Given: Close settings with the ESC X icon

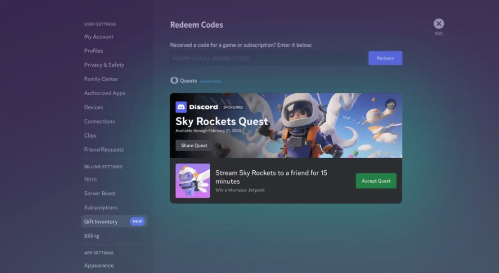Looking at the screenshot, I should (438, 24).
